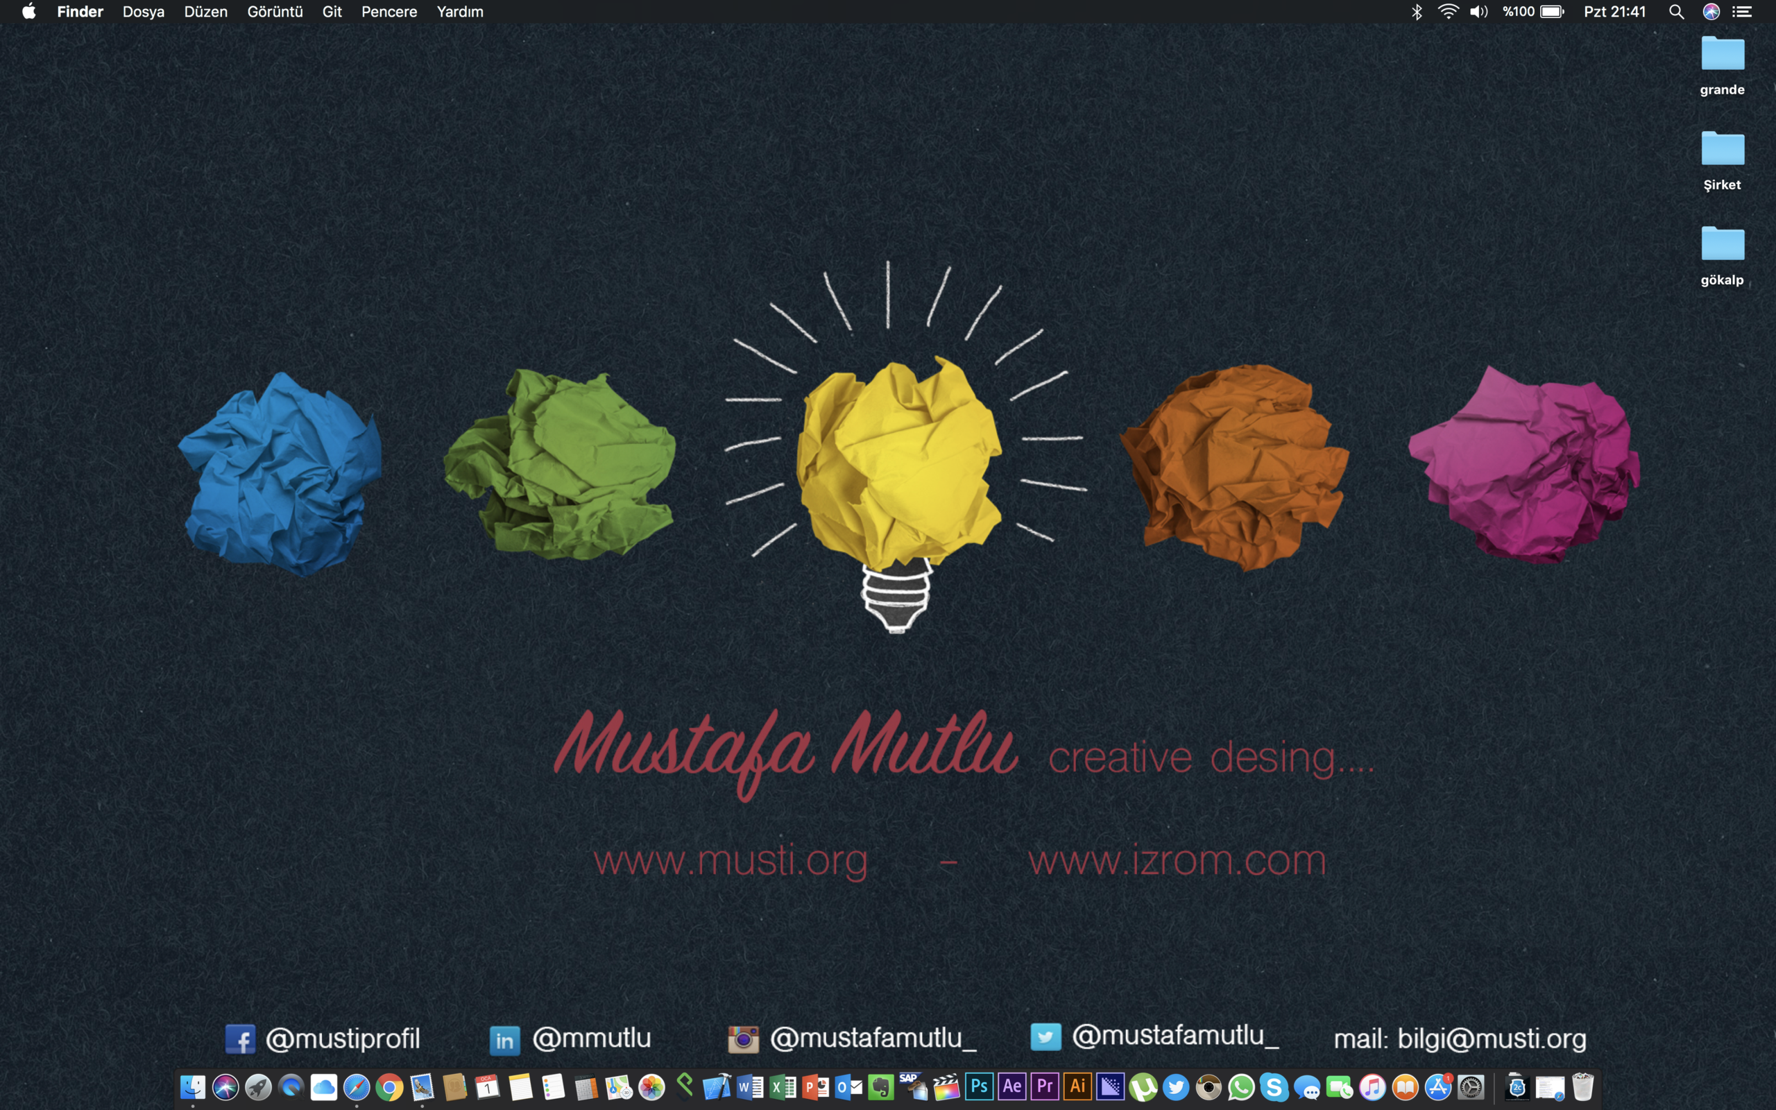1776x1110 pixels.
Task: Launch Google Chrome from the Dock
Action: (x=390, y=1087)
